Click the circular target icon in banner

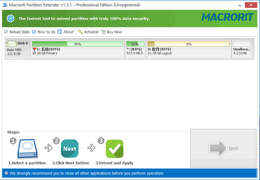coord(10,18)
